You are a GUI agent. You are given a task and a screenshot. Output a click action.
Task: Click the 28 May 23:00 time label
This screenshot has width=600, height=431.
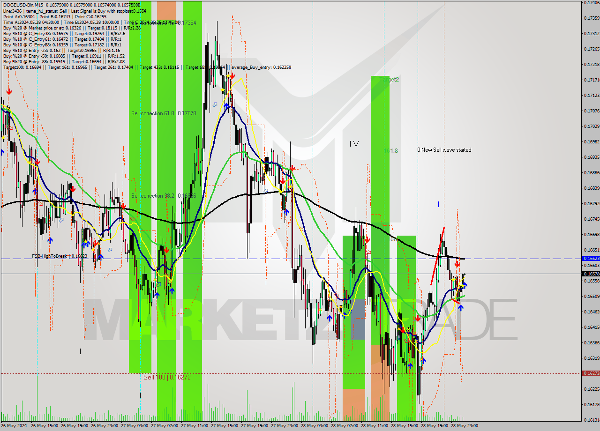tap(465, 426)
